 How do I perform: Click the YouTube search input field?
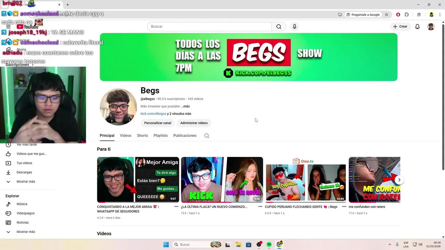pyautogui.click(x=209, y=27)
